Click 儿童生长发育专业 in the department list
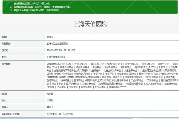179x119 pixels. pos(112,71)
